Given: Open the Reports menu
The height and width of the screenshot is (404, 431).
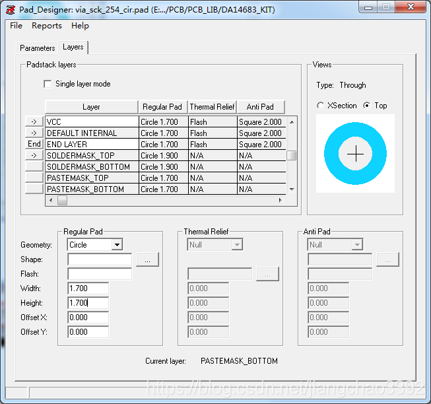Looking at the screenshot, I should 47,26.
